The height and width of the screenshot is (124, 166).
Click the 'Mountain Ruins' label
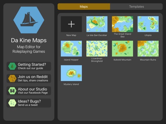148,60
